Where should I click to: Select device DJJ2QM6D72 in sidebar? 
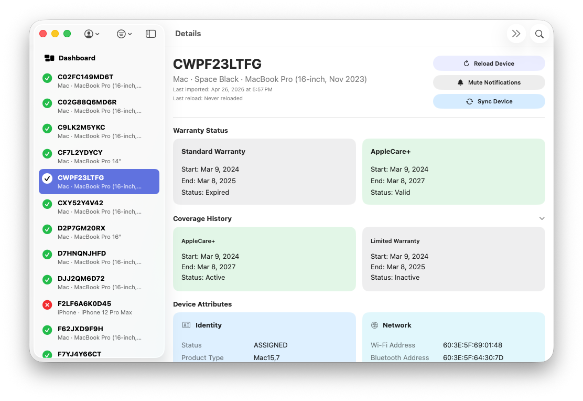point(99,282)
